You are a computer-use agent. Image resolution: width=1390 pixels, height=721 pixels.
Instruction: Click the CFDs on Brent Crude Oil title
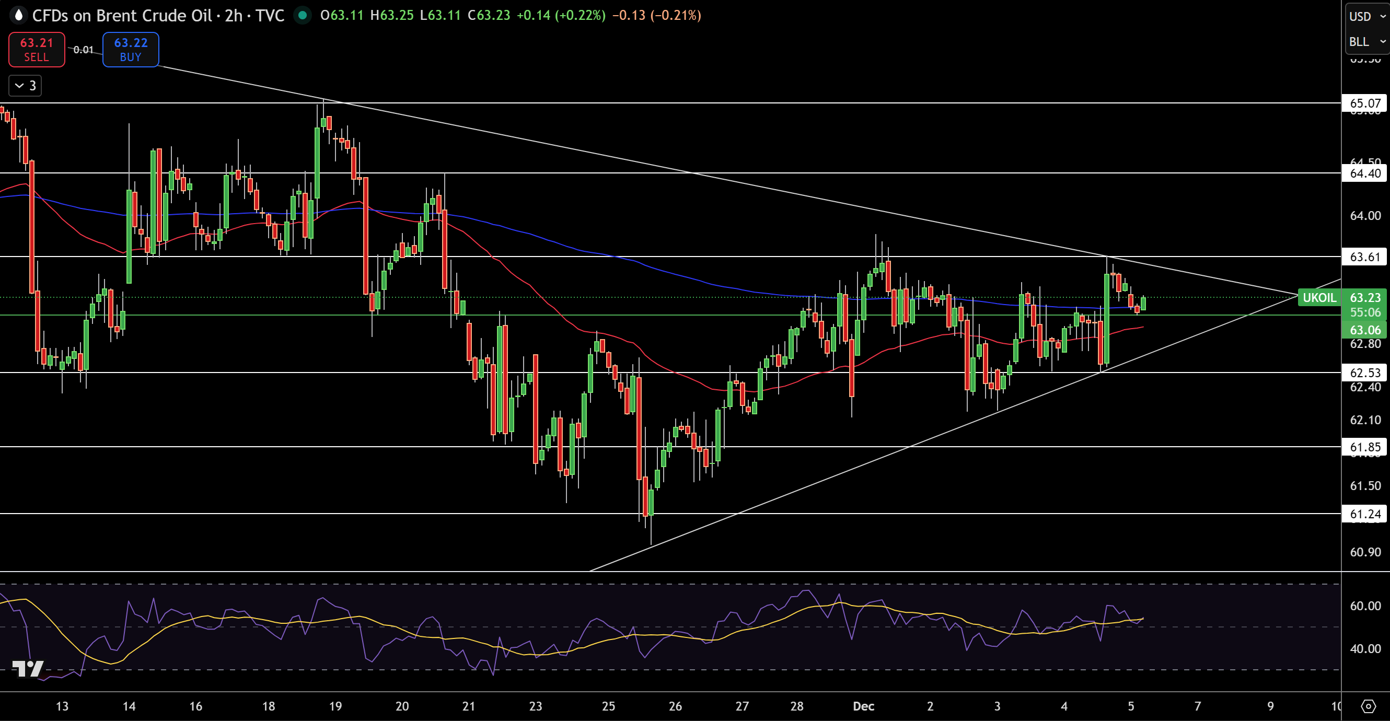pyautogui.click(x=122, y=15)
